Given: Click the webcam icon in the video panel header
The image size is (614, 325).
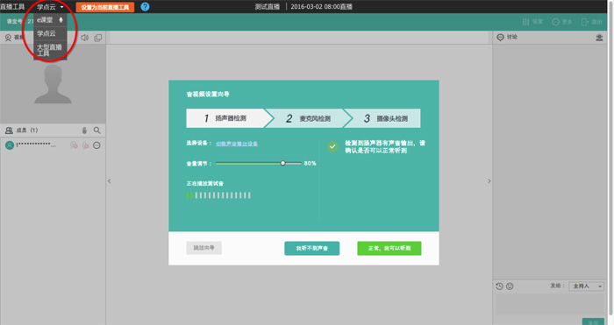Looking at the screenshot, I should (8, 38).
